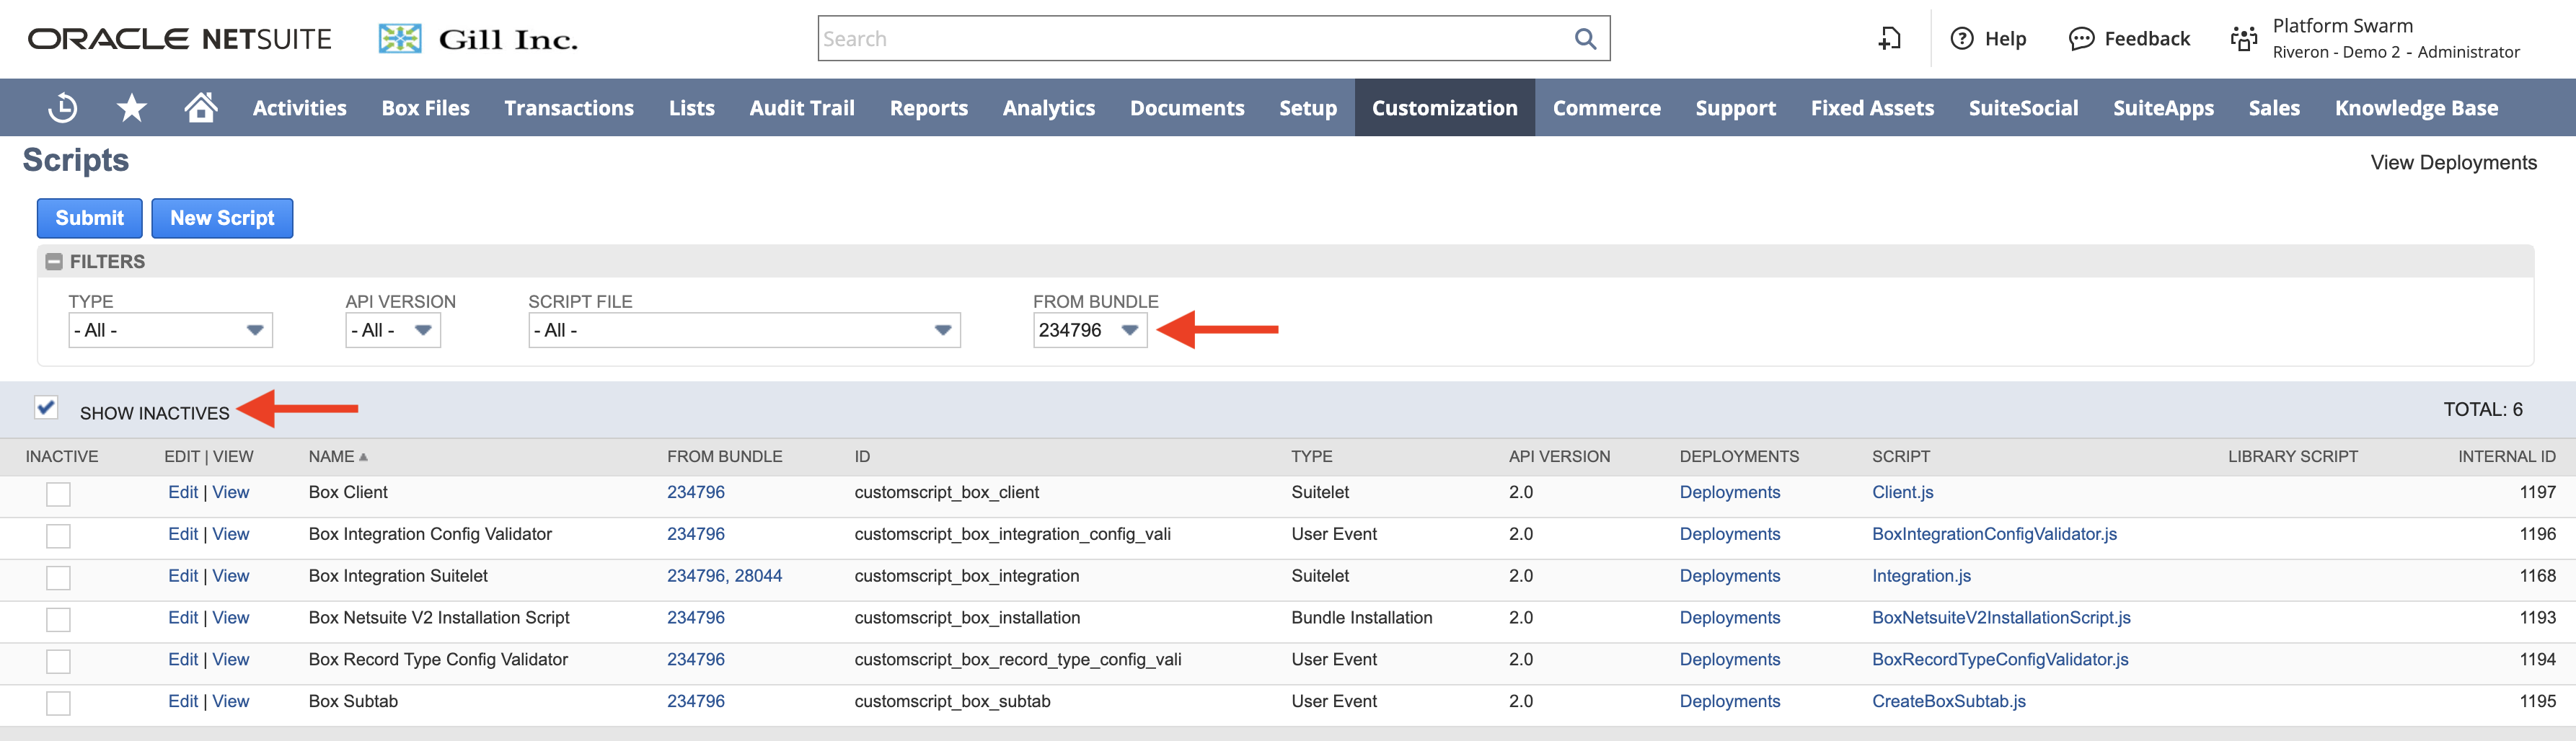The height and width of the screenshot is (741, 2576).
Task: Open the Feedback link
Action: tap(2129, 39)
